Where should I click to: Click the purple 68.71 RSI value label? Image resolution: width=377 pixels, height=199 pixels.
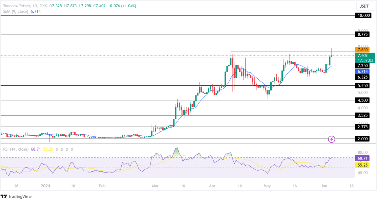tap(362, 158)
